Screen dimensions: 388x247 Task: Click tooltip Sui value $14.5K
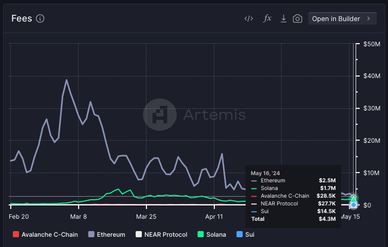point(326,211)
